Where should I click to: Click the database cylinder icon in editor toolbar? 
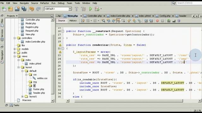pyautogui.click(x=179, y=21)
